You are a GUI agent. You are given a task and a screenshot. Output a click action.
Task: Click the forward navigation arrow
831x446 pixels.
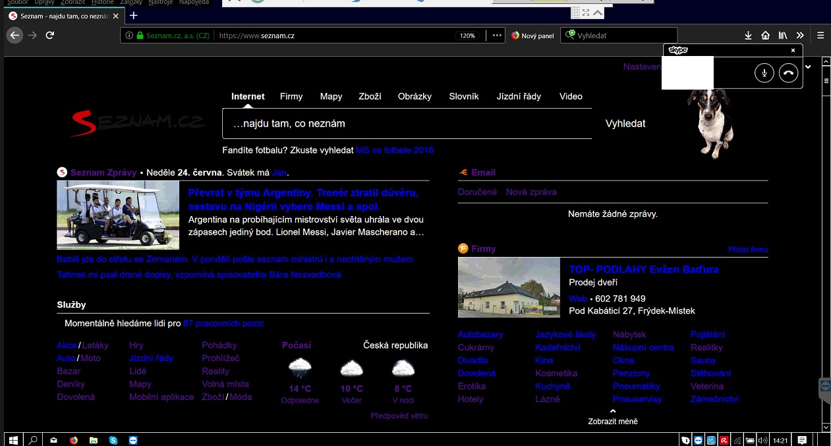tap(32, 36)
